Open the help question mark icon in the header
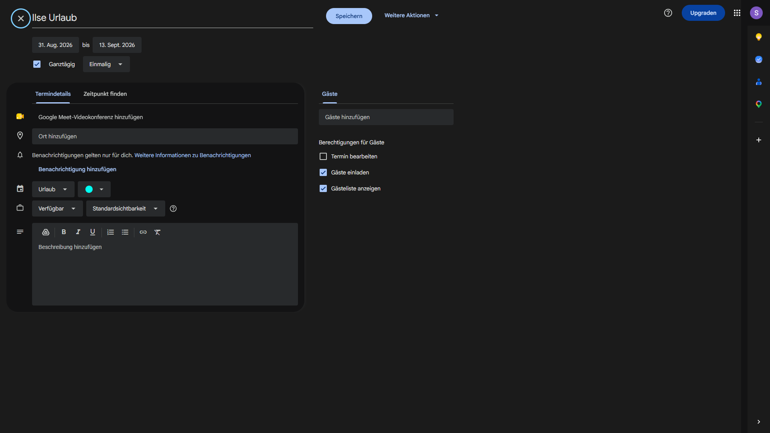The width and height of the screenshot is (770, 433). (x=668, y=13)
